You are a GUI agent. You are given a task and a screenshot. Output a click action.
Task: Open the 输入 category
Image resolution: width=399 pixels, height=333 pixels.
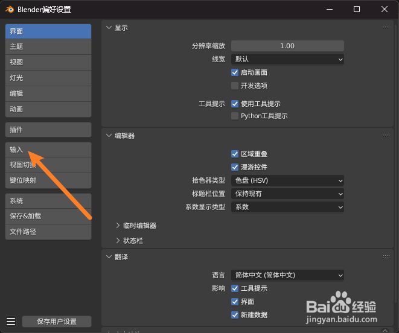tap(48, 150)
